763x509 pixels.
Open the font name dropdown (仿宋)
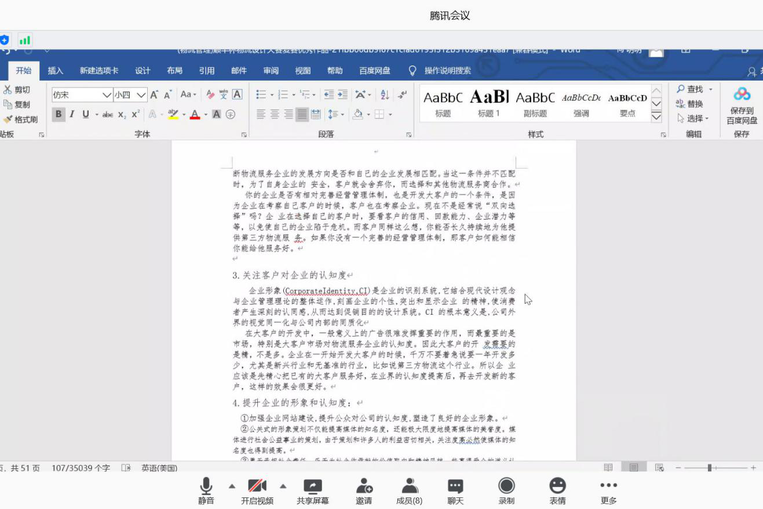(107, 95)
